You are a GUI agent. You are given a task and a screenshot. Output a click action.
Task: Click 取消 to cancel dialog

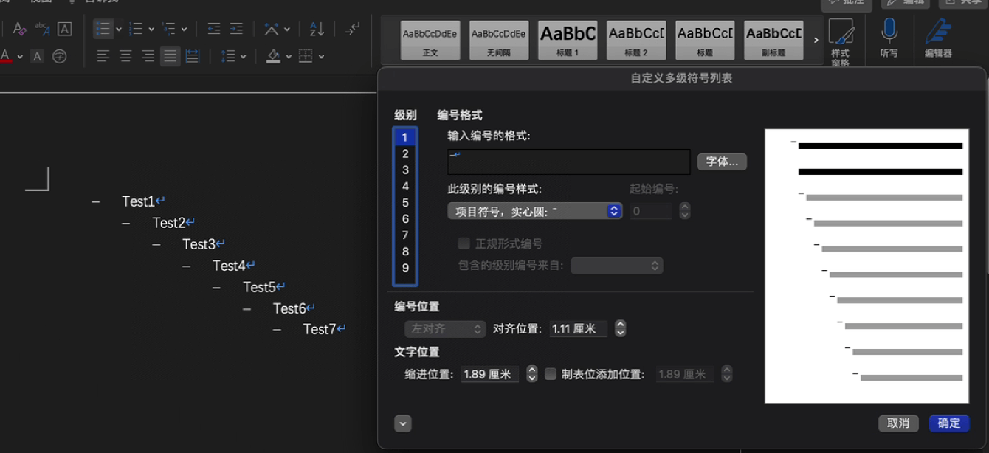coord(898,423)
